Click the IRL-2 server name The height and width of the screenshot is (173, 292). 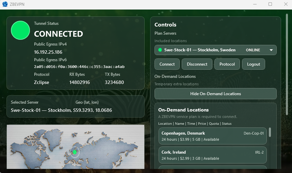tap(259, 152)
